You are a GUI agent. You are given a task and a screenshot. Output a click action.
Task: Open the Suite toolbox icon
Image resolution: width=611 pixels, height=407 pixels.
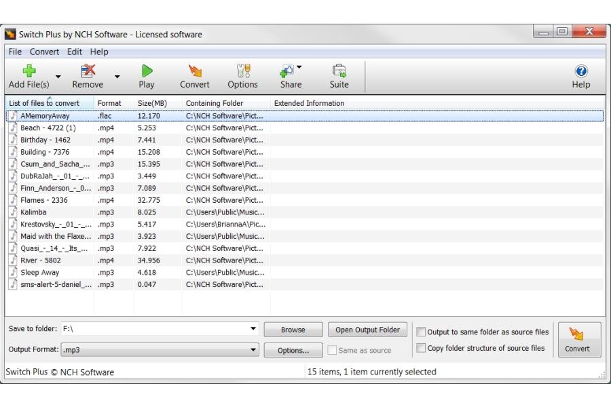tap(339, 71)
